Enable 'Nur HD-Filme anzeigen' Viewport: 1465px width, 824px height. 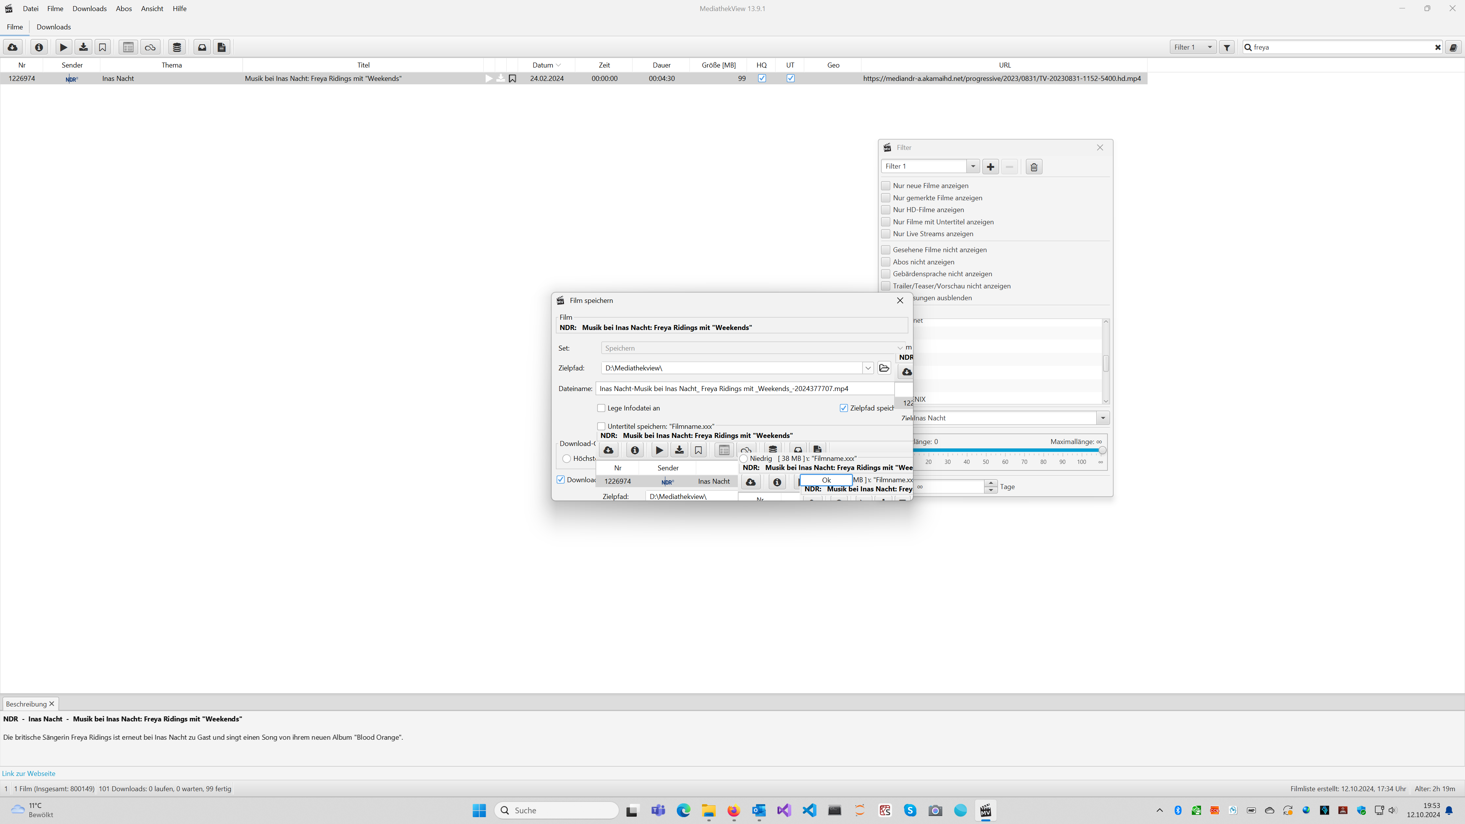pyautogui.click(x=885, y=210)
